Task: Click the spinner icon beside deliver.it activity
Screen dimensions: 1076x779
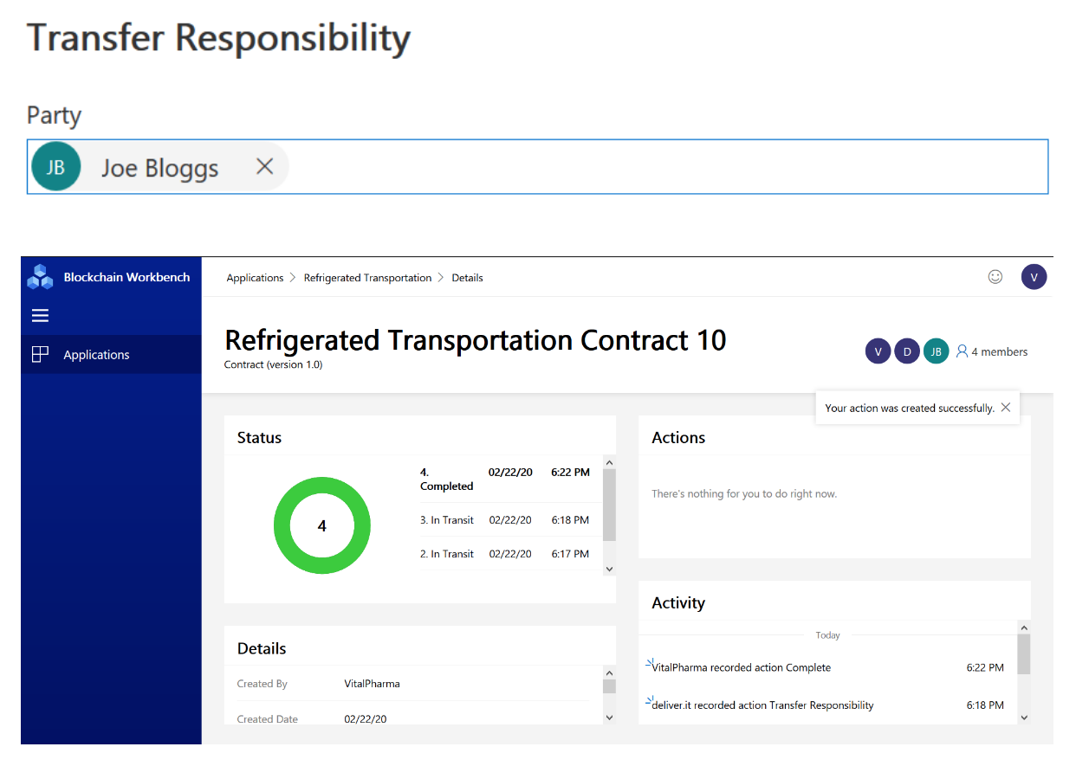Action: pyautogui.click(x=649, y=701)
